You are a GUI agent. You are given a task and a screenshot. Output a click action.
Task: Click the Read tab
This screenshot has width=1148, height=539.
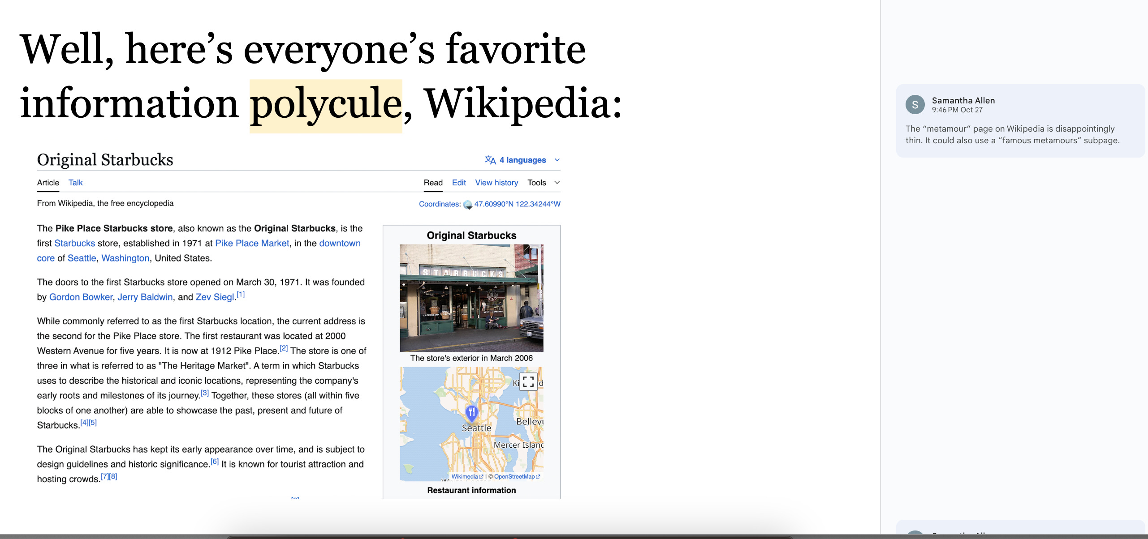coord(433,183)
